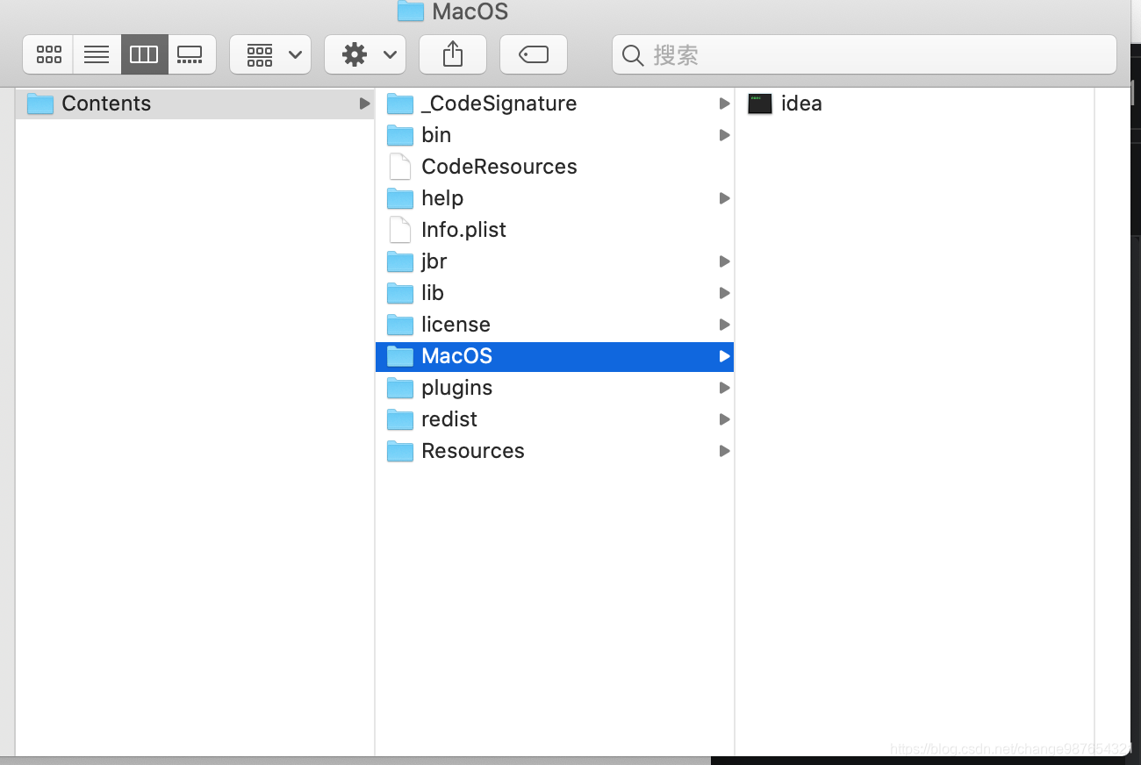The image size is (1141, 765).
Task: Click the jbr folder icon
Action: (400, 261)
